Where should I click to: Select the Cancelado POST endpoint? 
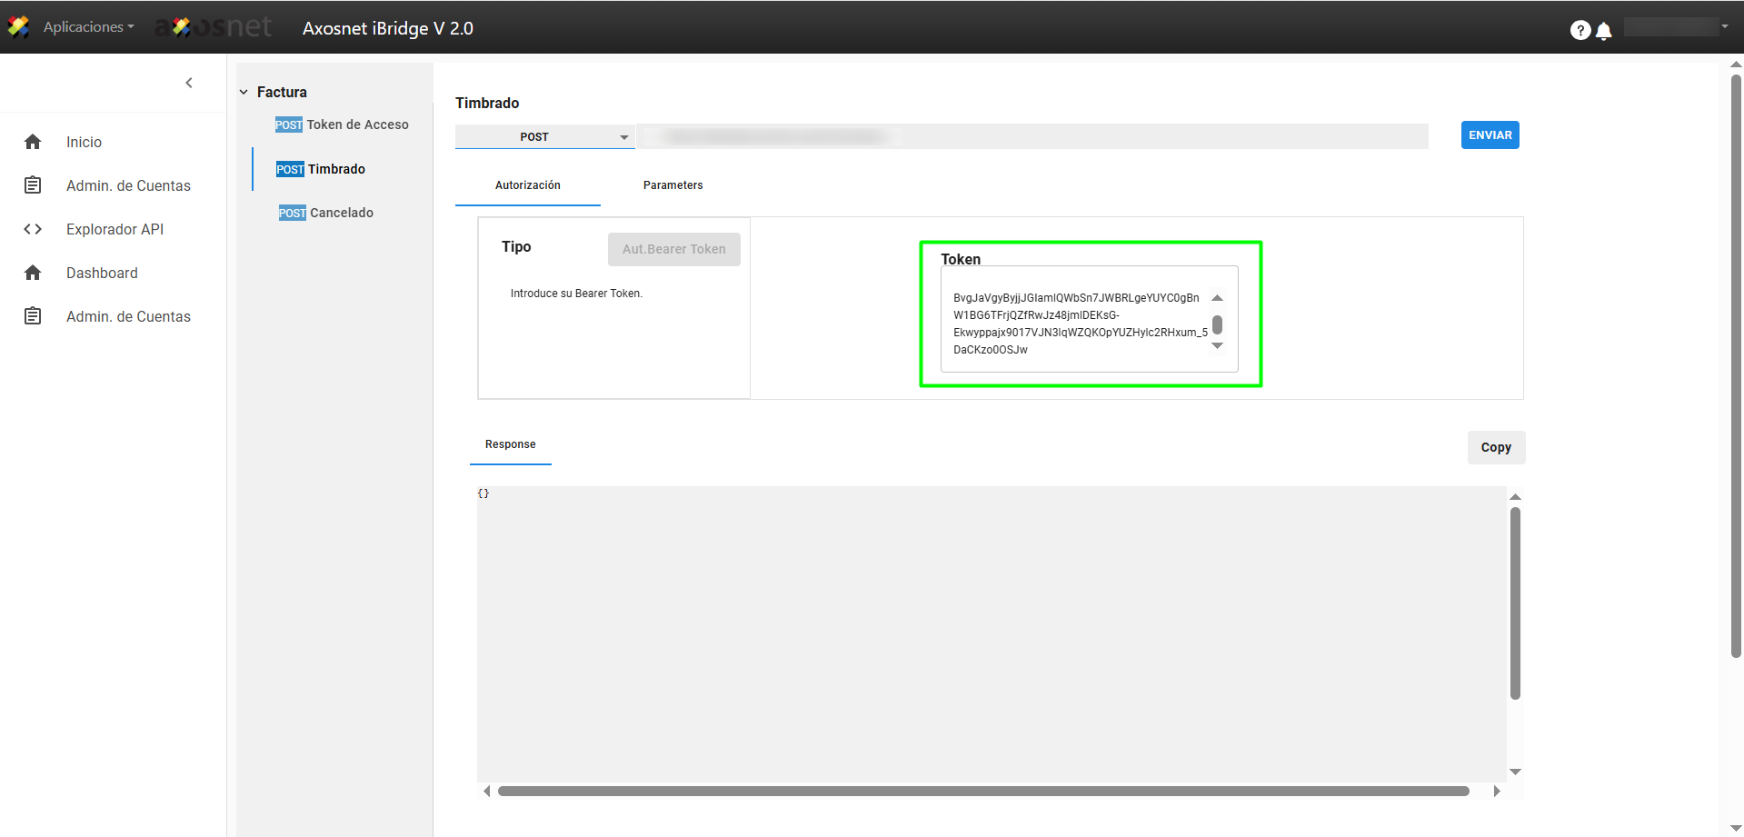coord(326,213)
